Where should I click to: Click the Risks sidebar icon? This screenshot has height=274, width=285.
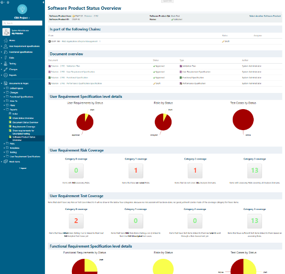point(6,58)
